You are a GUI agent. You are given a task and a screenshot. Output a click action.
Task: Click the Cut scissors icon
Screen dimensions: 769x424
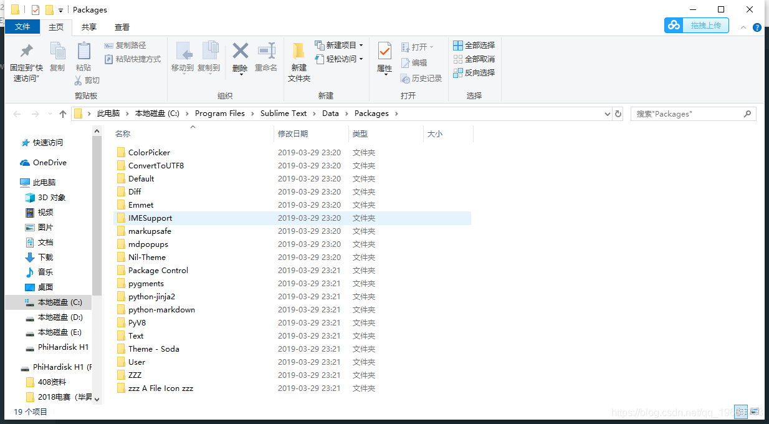pos(79,80)
